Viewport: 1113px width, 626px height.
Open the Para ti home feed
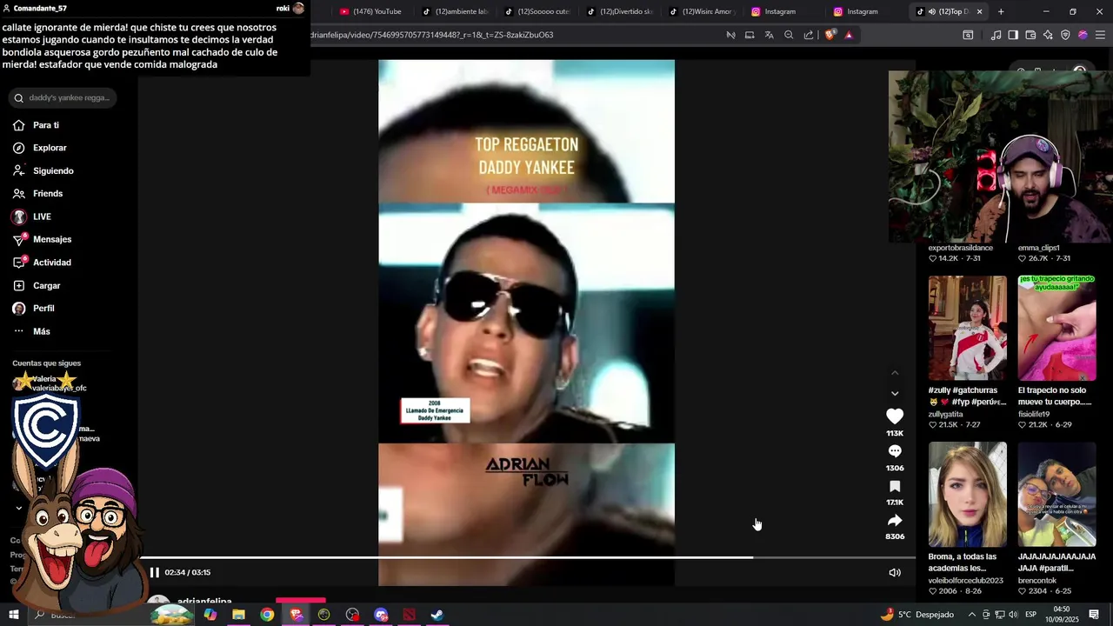point(37,125)
